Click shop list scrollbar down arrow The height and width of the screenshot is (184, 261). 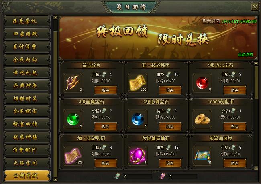[x=256, y=168]
